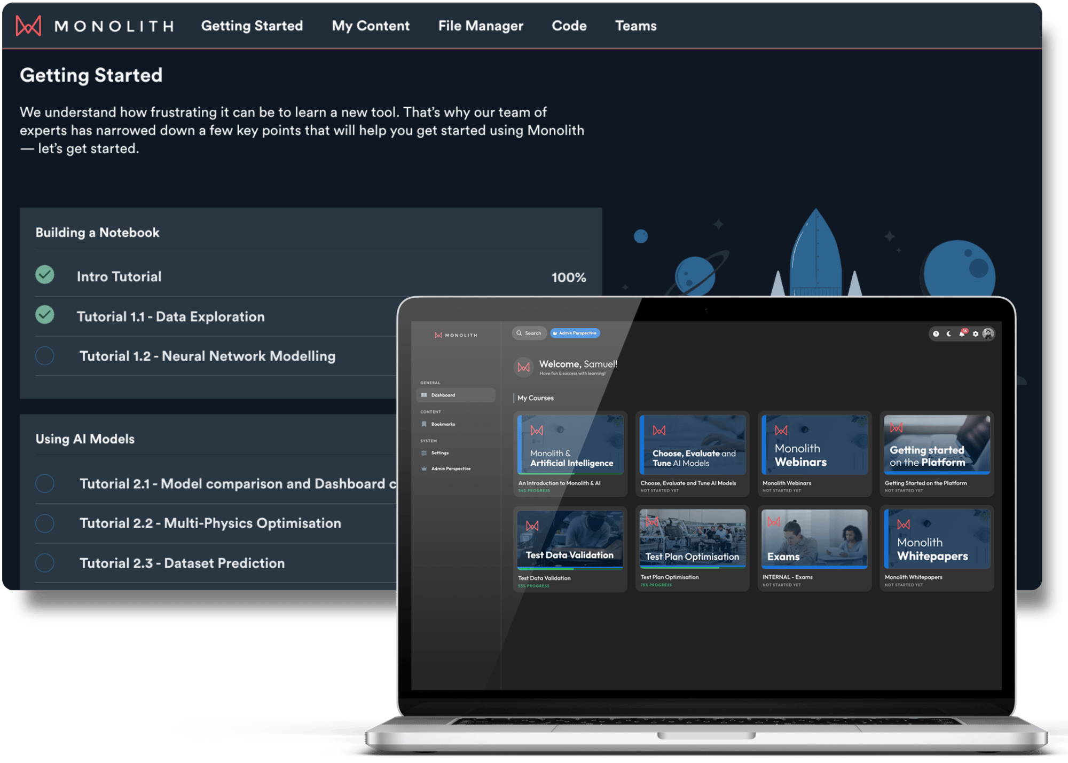Open Tutorial 2.3 - Dataset Prediction link
Image resolution: width=1068 pixels, height=763 pixels.
pos(182,563)
